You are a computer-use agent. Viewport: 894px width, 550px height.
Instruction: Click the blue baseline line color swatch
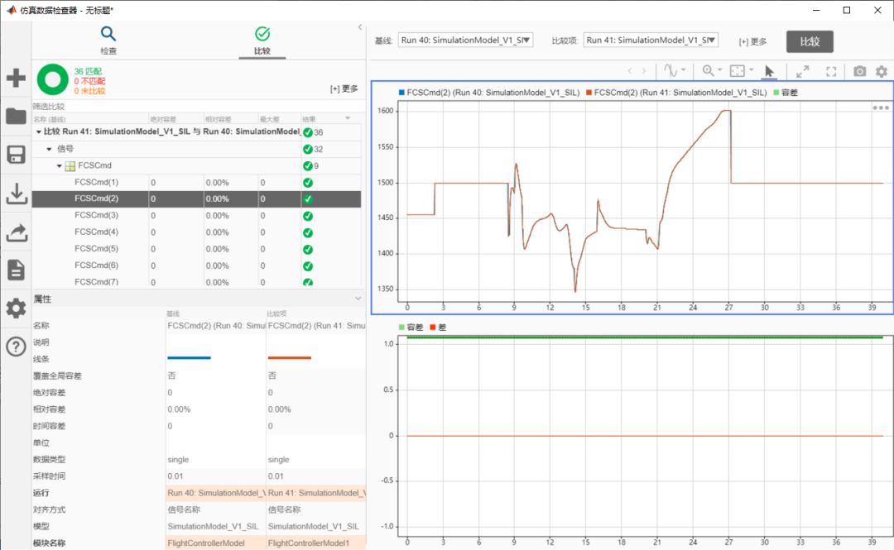click(x=189, y=358)
